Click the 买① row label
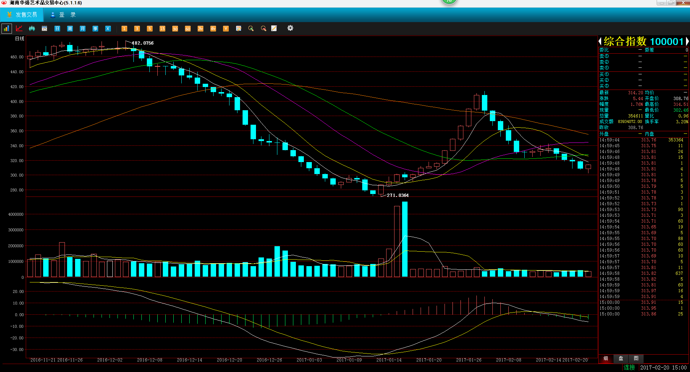 tap(604, 74)
